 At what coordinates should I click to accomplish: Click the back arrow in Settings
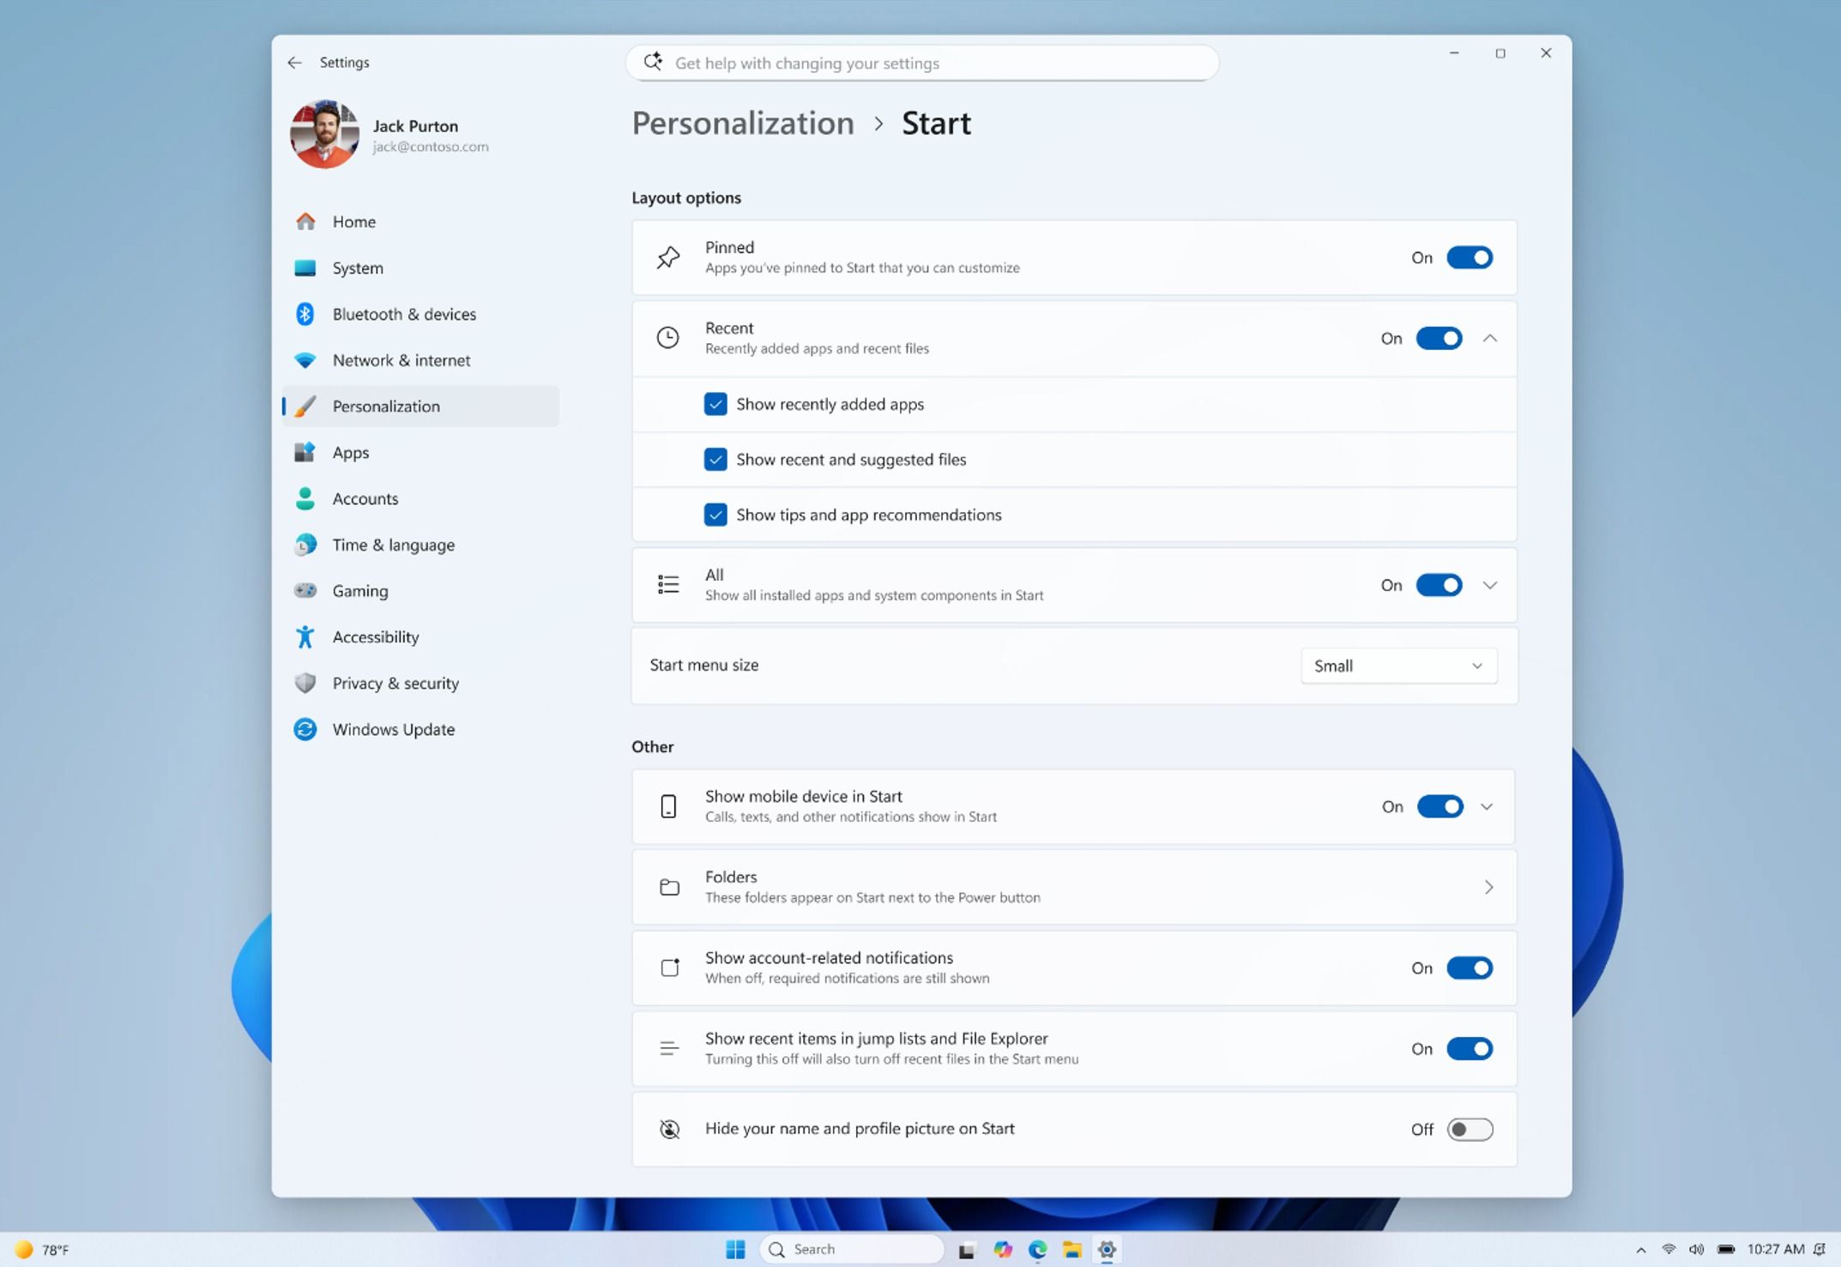click(294, 62)
